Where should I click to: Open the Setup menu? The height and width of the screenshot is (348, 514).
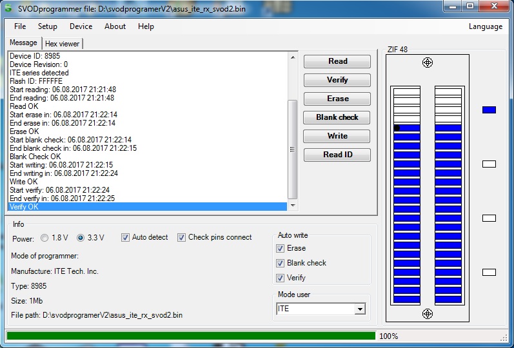47,26
